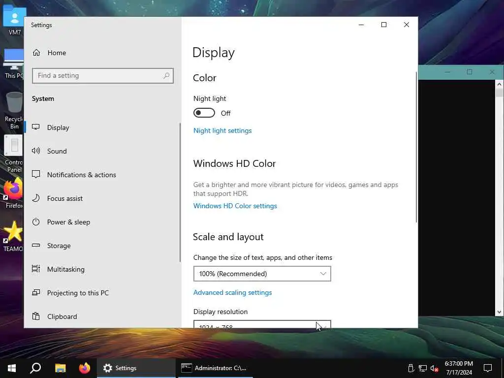The height and width of the screenshot is (378, 504).
Task: Go to Sound settings page
Action: 57,151
